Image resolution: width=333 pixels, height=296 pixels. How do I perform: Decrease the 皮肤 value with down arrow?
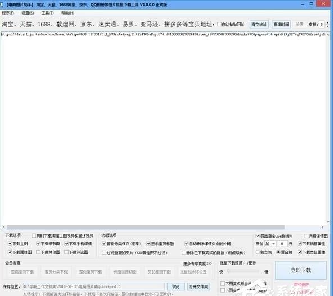pyautogui.click(x=328, y=26)
